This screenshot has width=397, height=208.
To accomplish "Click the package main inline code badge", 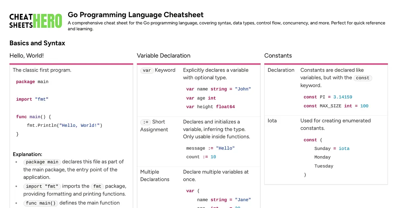I will tap(42, 162).
